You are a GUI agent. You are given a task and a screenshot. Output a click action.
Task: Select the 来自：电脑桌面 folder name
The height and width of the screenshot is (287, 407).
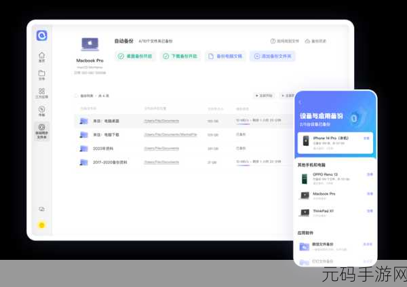pos(106,121)
